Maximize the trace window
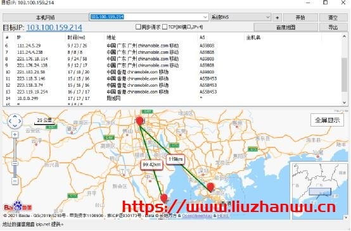 326,3
